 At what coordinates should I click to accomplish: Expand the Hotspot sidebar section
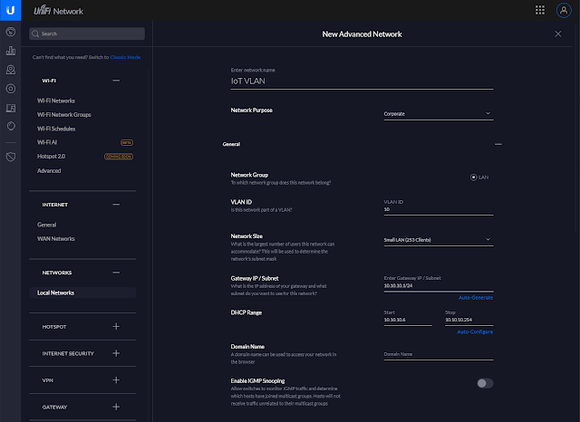(116, 327)
